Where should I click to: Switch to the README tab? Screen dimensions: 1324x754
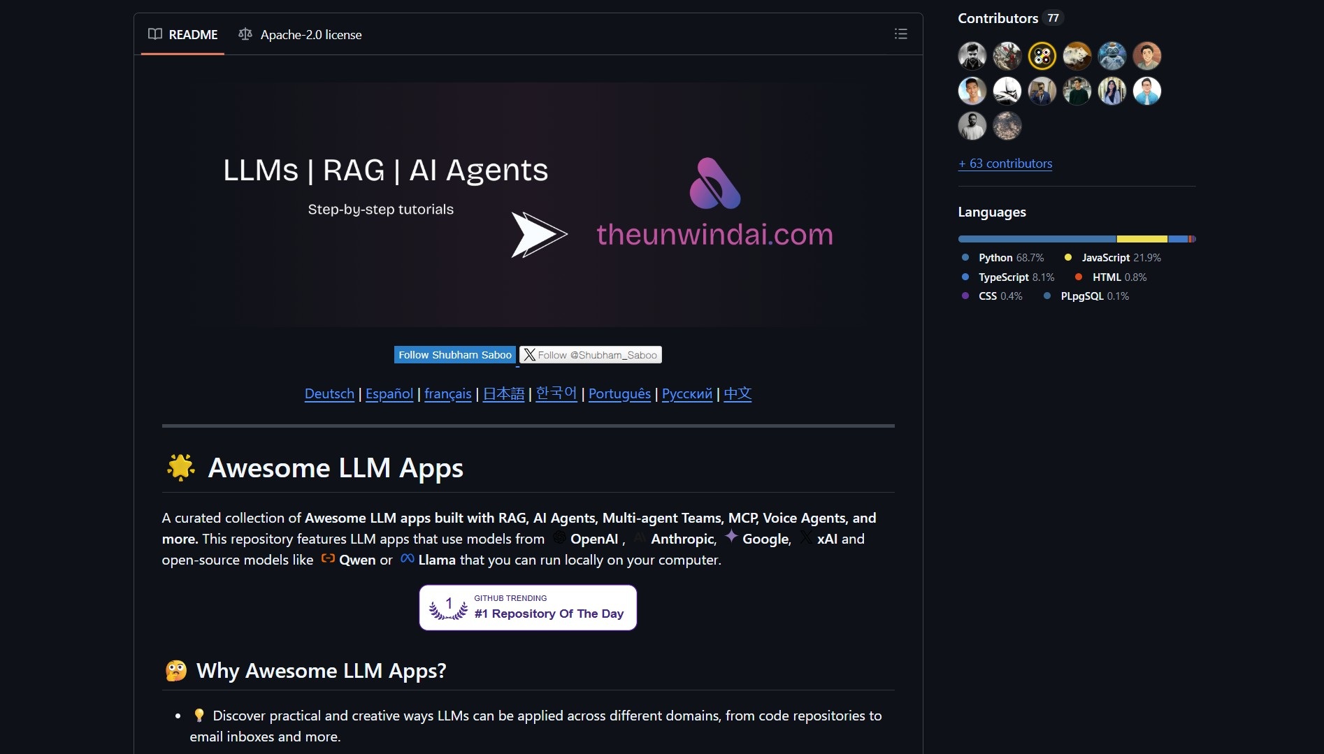pos(182,34)
